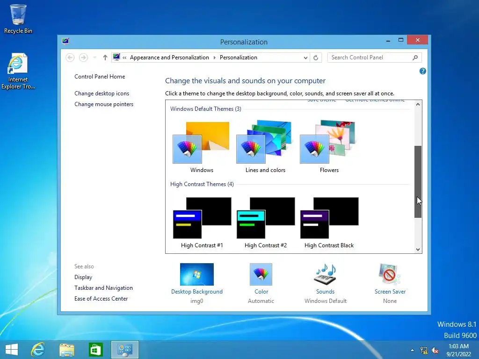This screenshot has height=359, width=479.
Task: Open Help with the question mark icon
Action: (423, 71)
